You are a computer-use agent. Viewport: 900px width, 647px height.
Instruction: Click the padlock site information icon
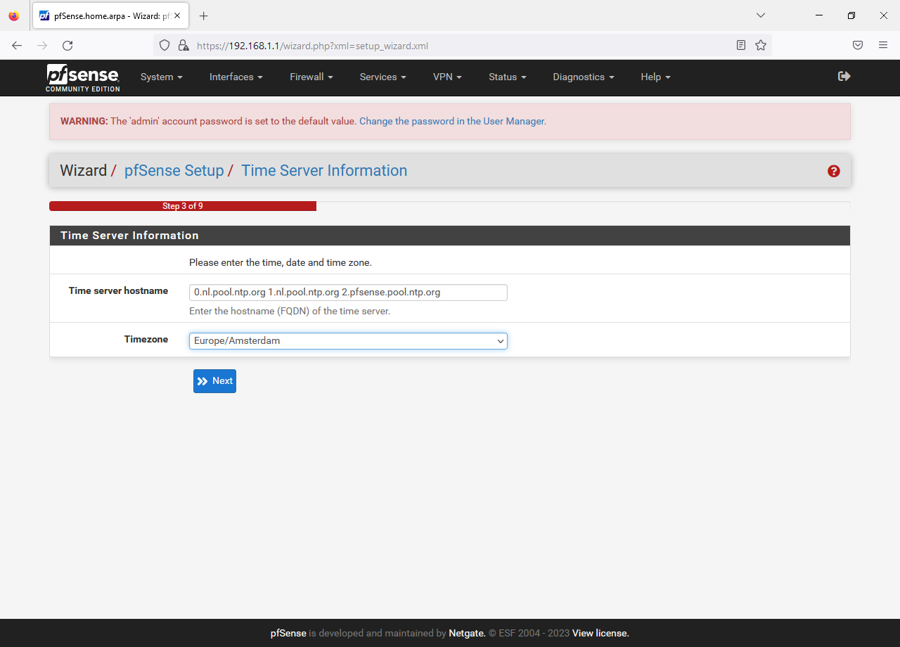(x=183, y=45)
